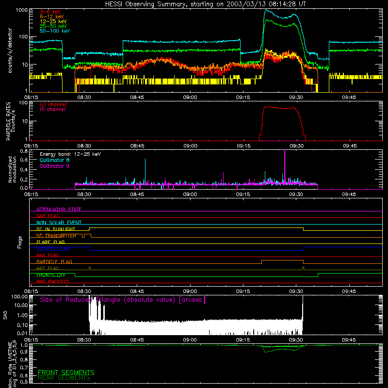Click the HI channel legend label

click(x=52, y=110)
